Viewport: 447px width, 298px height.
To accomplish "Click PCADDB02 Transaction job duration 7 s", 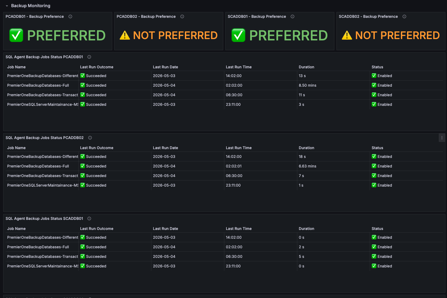I will (x=301, y=176).
